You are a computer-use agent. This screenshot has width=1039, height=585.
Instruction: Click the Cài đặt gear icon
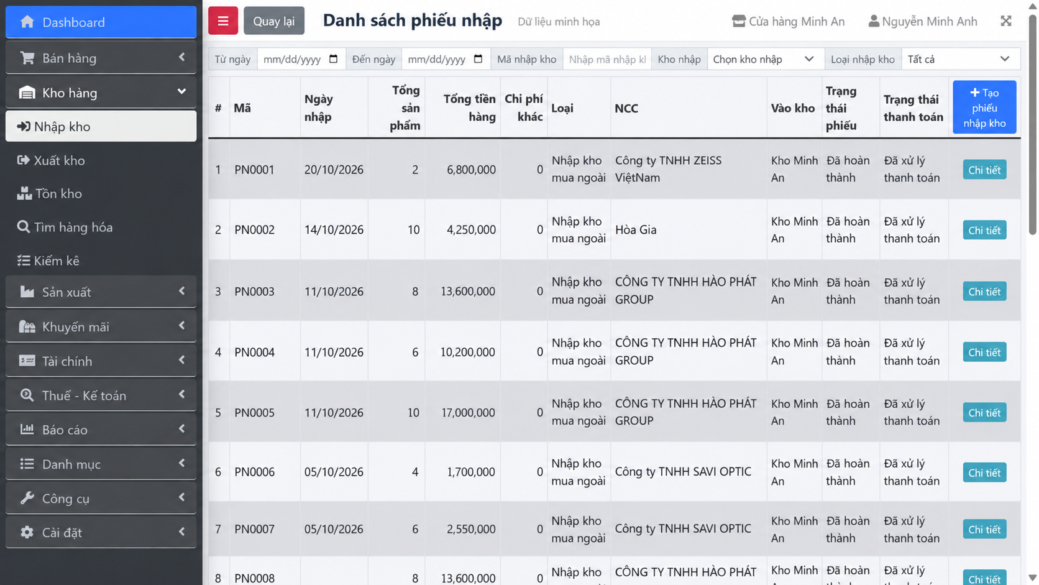tap(27, 532)
